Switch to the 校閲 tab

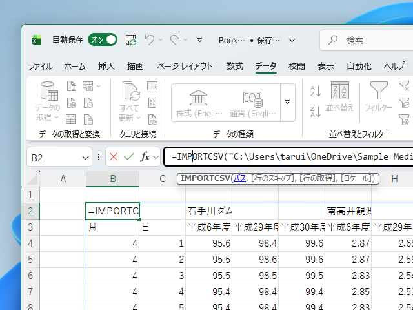coord(297,66)
